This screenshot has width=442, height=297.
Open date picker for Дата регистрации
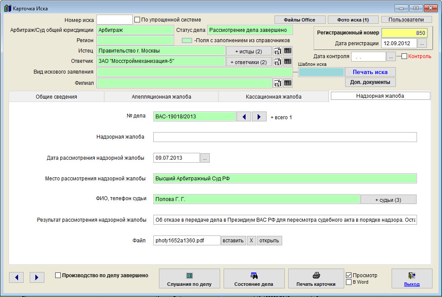pyautogui.click(x=422, y=43)
